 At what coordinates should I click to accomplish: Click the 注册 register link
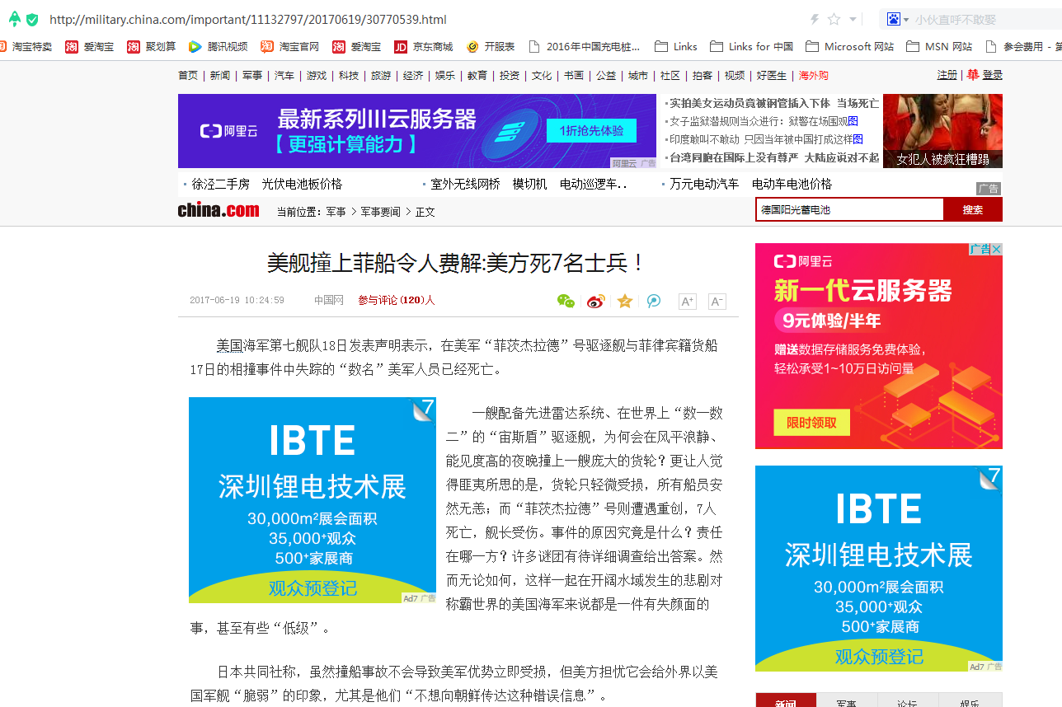[947, 75]
